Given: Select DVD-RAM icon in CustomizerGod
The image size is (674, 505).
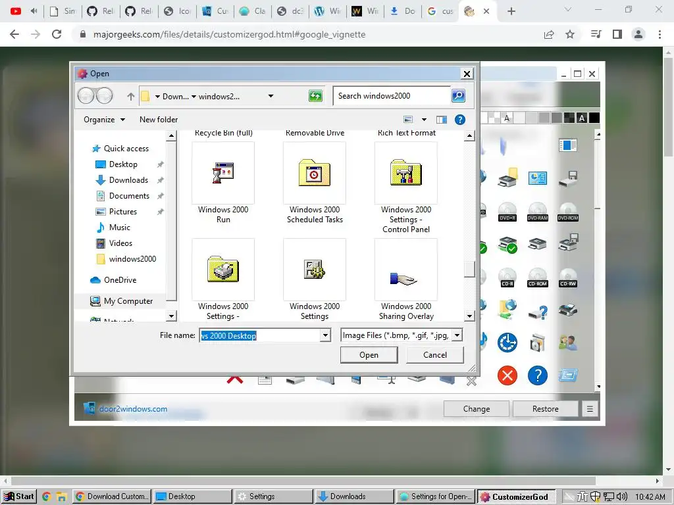Looking at the screenshot, I should pyautogui.click(x=537, y=212).
